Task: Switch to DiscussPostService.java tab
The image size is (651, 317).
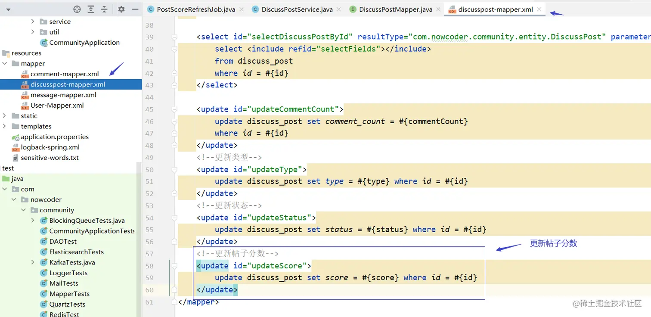Action: coord(297,9)
